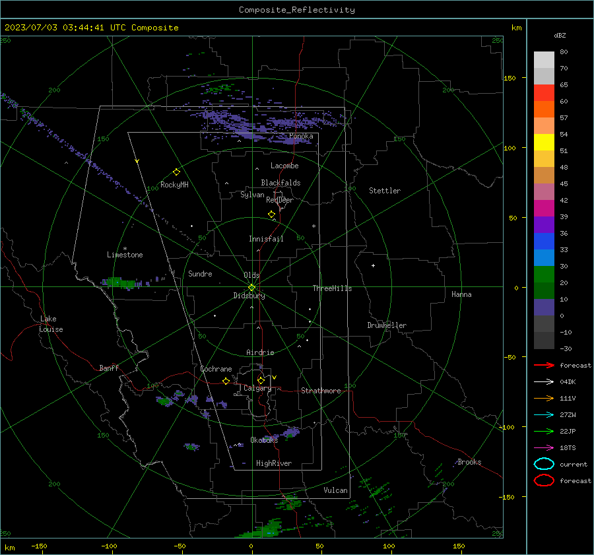Click the blue 36-33 dBZ color swatch
The height and width of the screenshot is (555, 594).
coord(544,242)
